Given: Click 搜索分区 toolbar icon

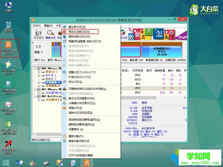Looking at the screenshot, I should pos(51,34).
